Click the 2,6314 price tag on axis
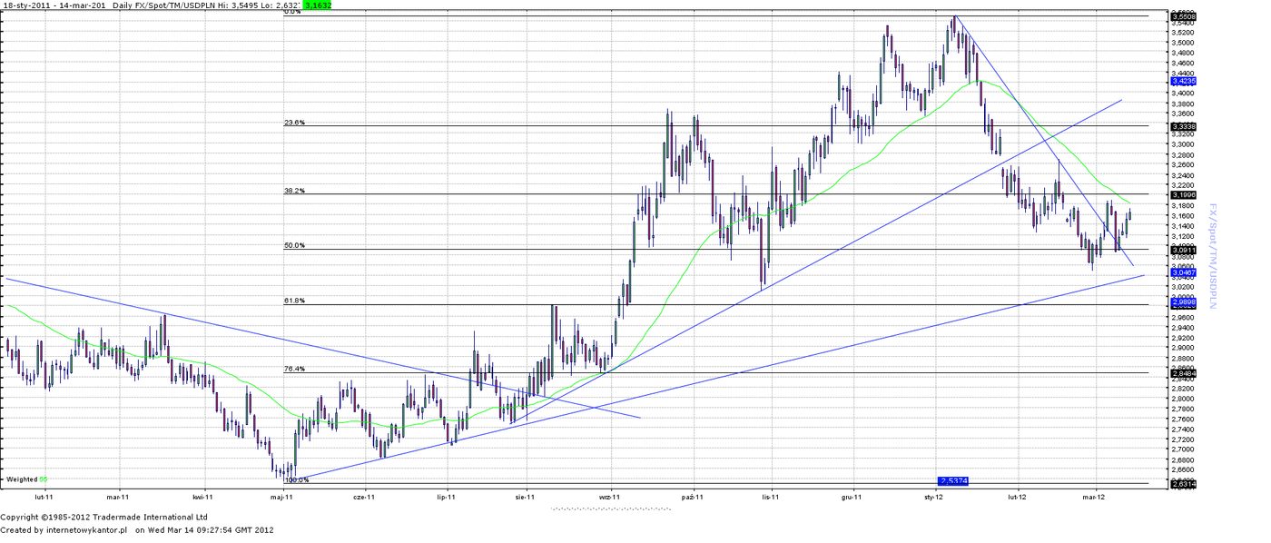1271x543 pixels. pos(1183,484)
